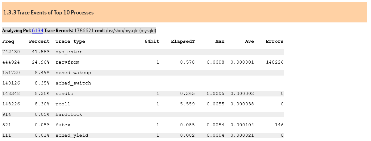Click the recvfrom errors value 148226
Screen dimensions: 371x141
coord(275,62)
